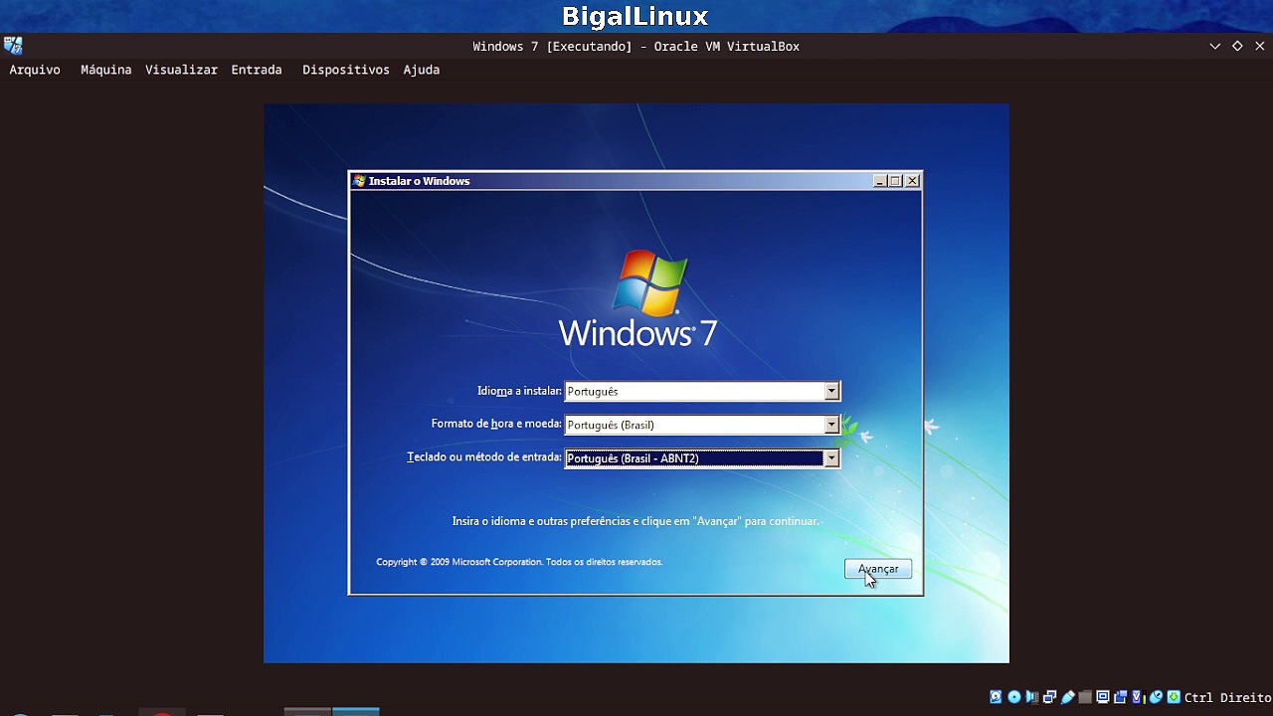Click the network adapter status icon
This screenshot has width=1273, height=716.
1049,697
